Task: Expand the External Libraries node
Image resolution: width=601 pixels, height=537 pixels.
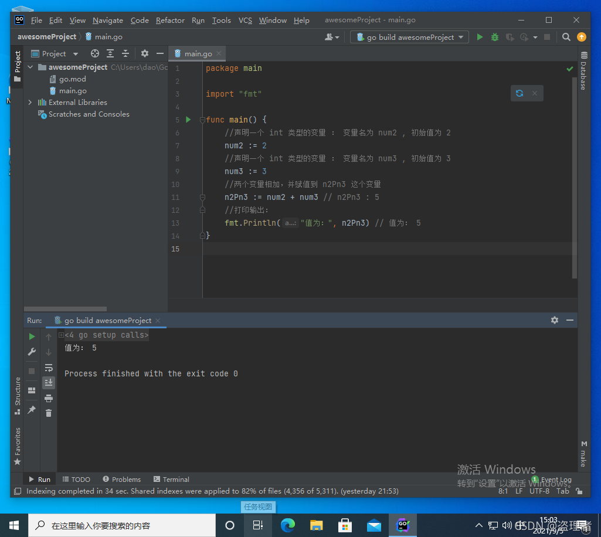Action: coord(30,103)
